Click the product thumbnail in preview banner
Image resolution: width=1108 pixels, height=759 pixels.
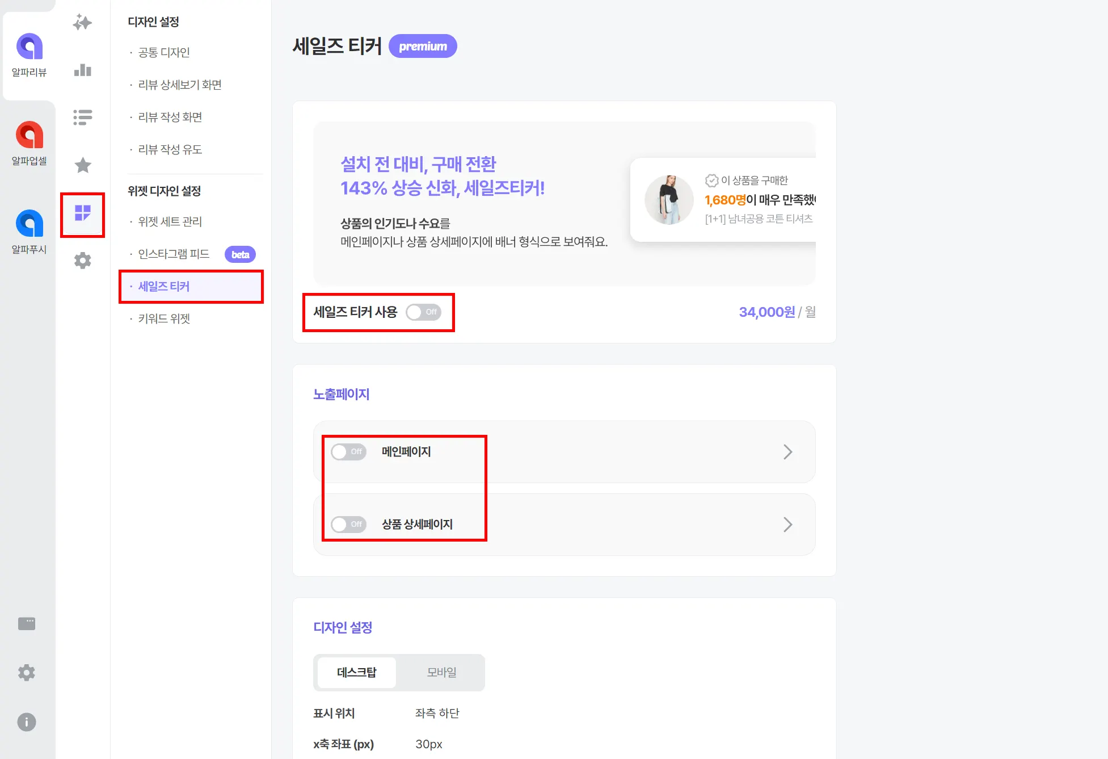tap(669, 200)
